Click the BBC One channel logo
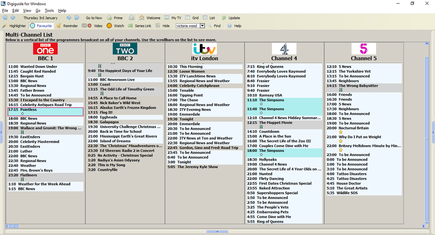Screen dimensions: 435x235 [45, 49]
